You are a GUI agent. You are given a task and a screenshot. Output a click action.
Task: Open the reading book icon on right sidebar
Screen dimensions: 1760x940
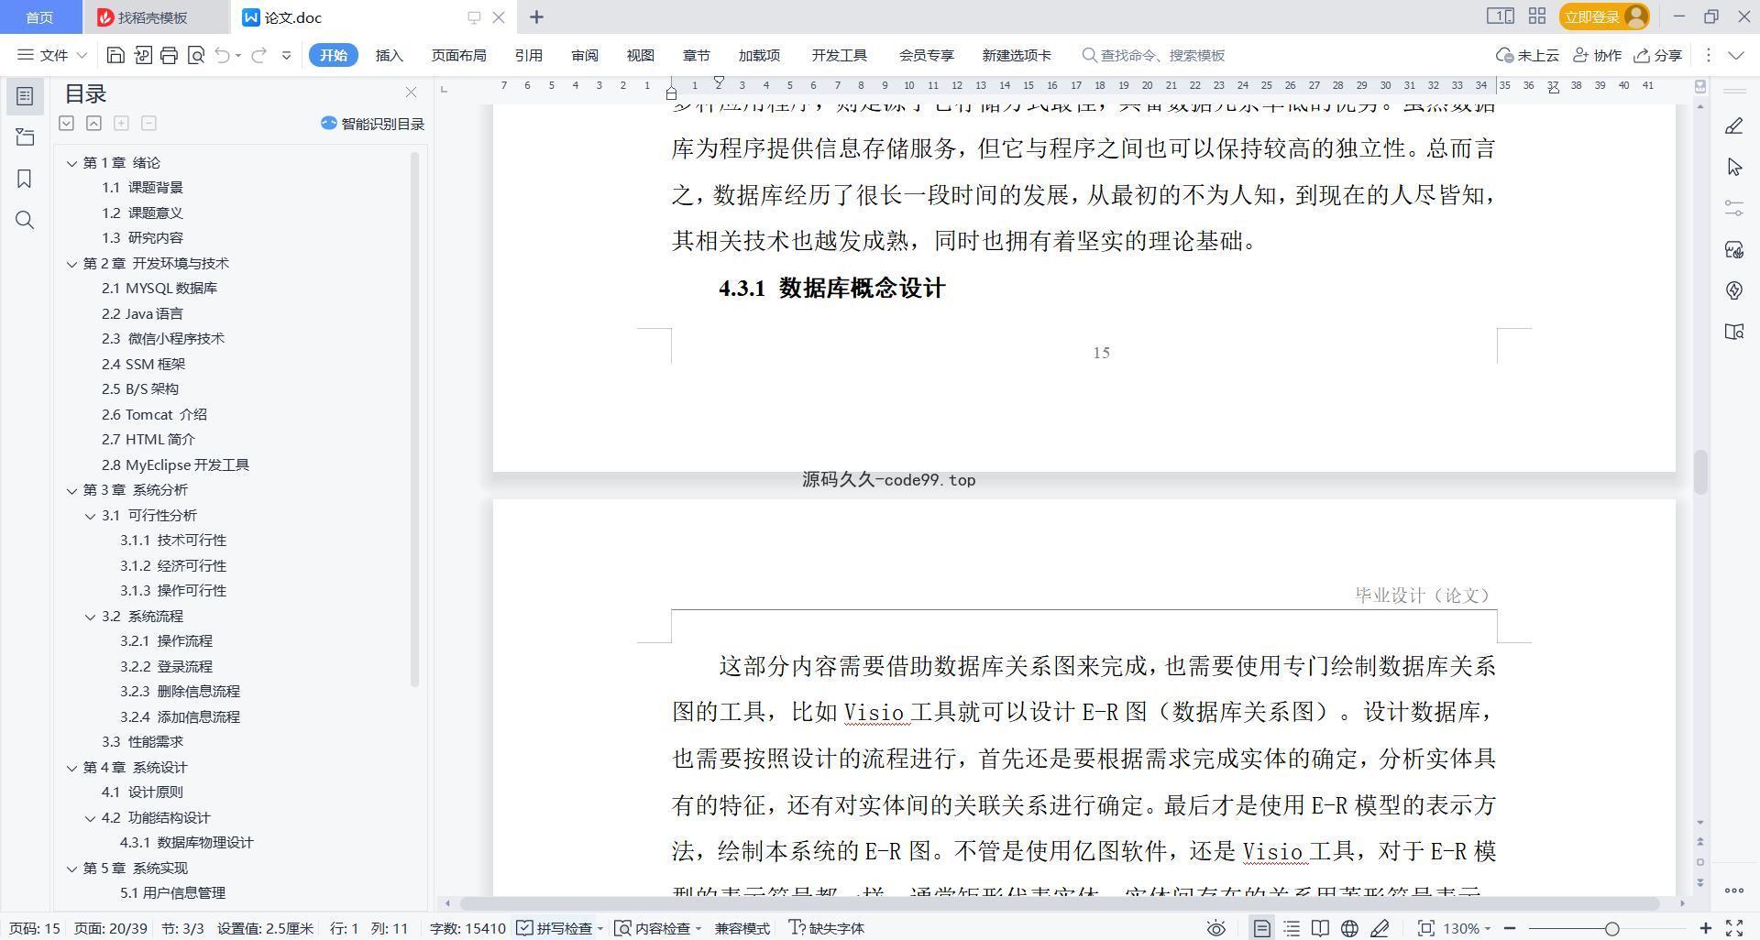point(1733,332)
